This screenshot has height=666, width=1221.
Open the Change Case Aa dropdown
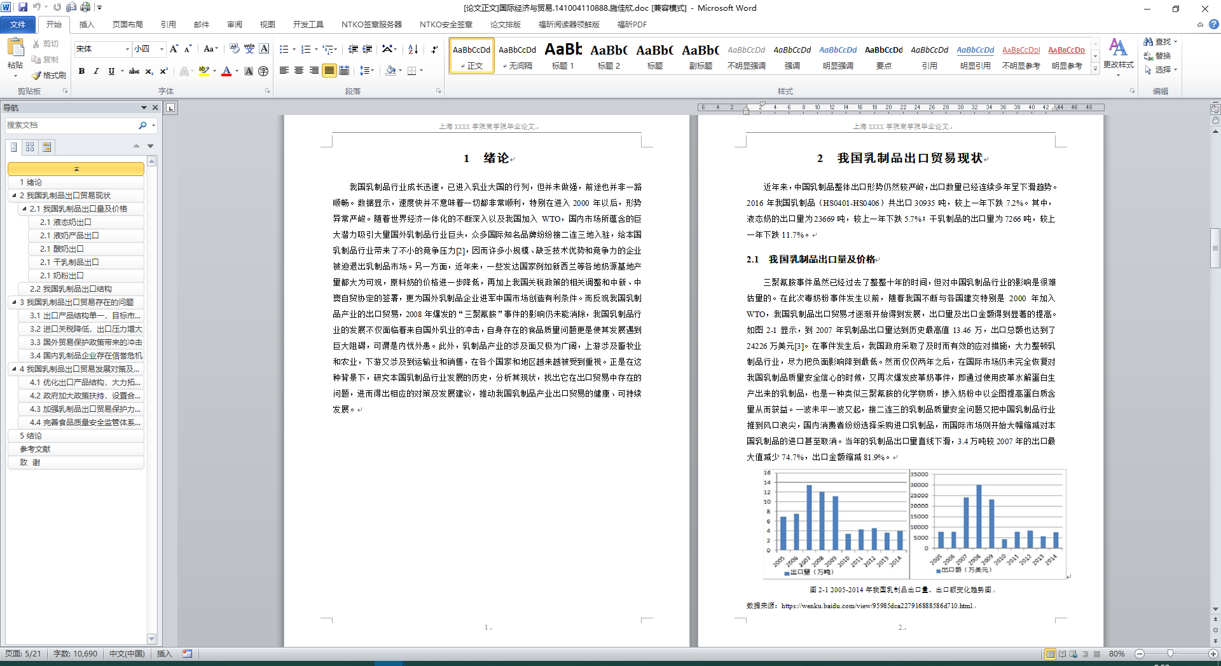click(x=210, y=49)
